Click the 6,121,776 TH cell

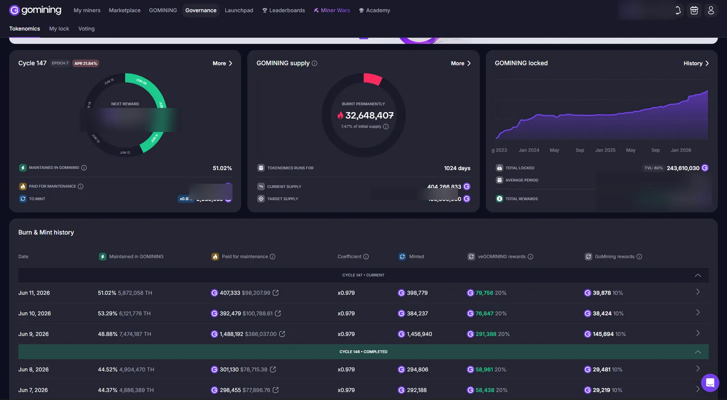click(x=134, y=313)
